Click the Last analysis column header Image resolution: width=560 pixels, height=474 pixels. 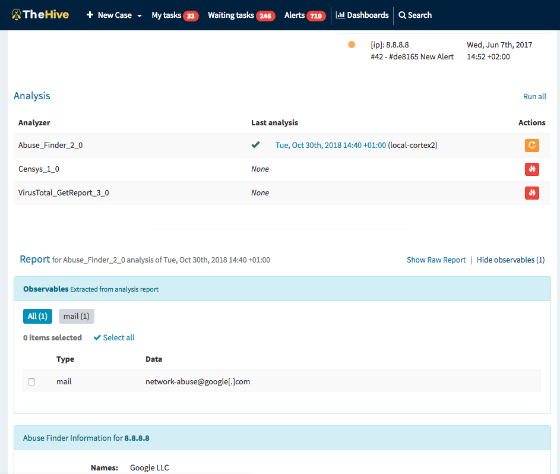pyautogui.click(x=274, y=122)
